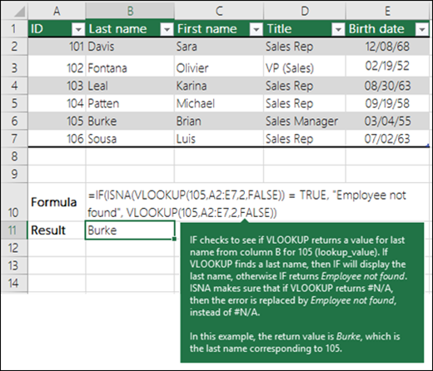This screenshot has height=371, width=433.
Task: Click the Sara first name cell
Action: click(219, 47)
